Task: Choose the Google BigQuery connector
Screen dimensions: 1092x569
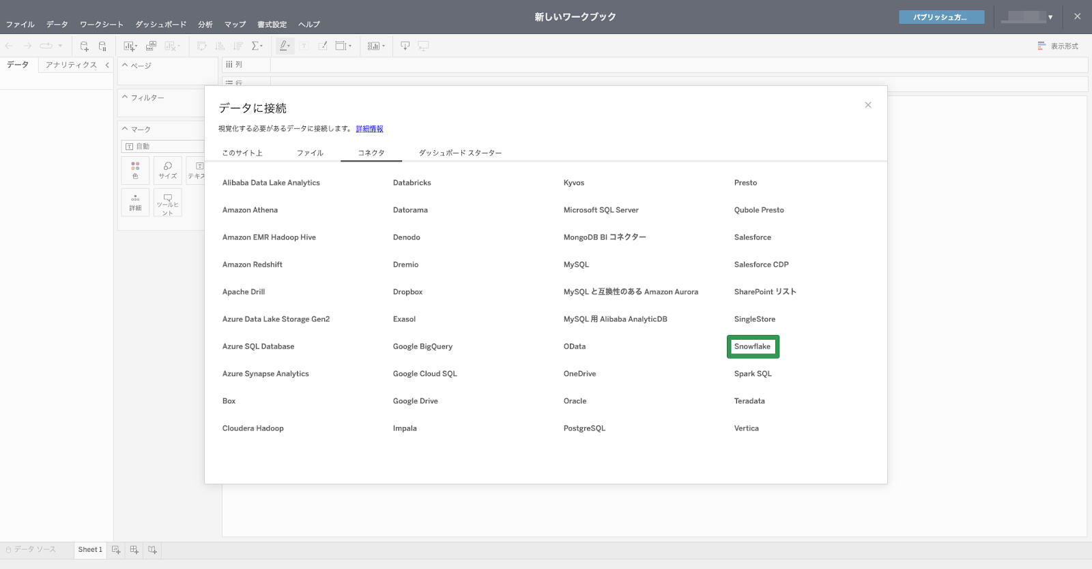Action: click(x=423, y=347)
